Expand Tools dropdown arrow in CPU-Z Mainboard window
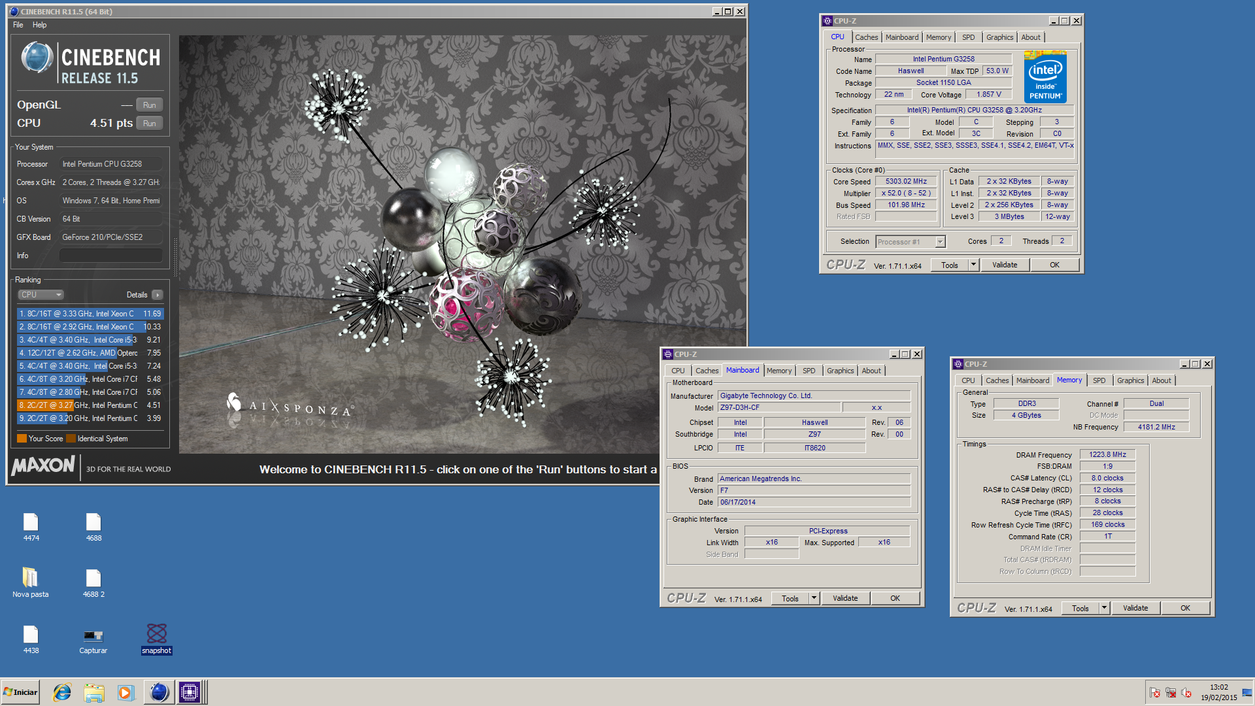This screenshot has width=1255, height=706. (x=814, y=599)
